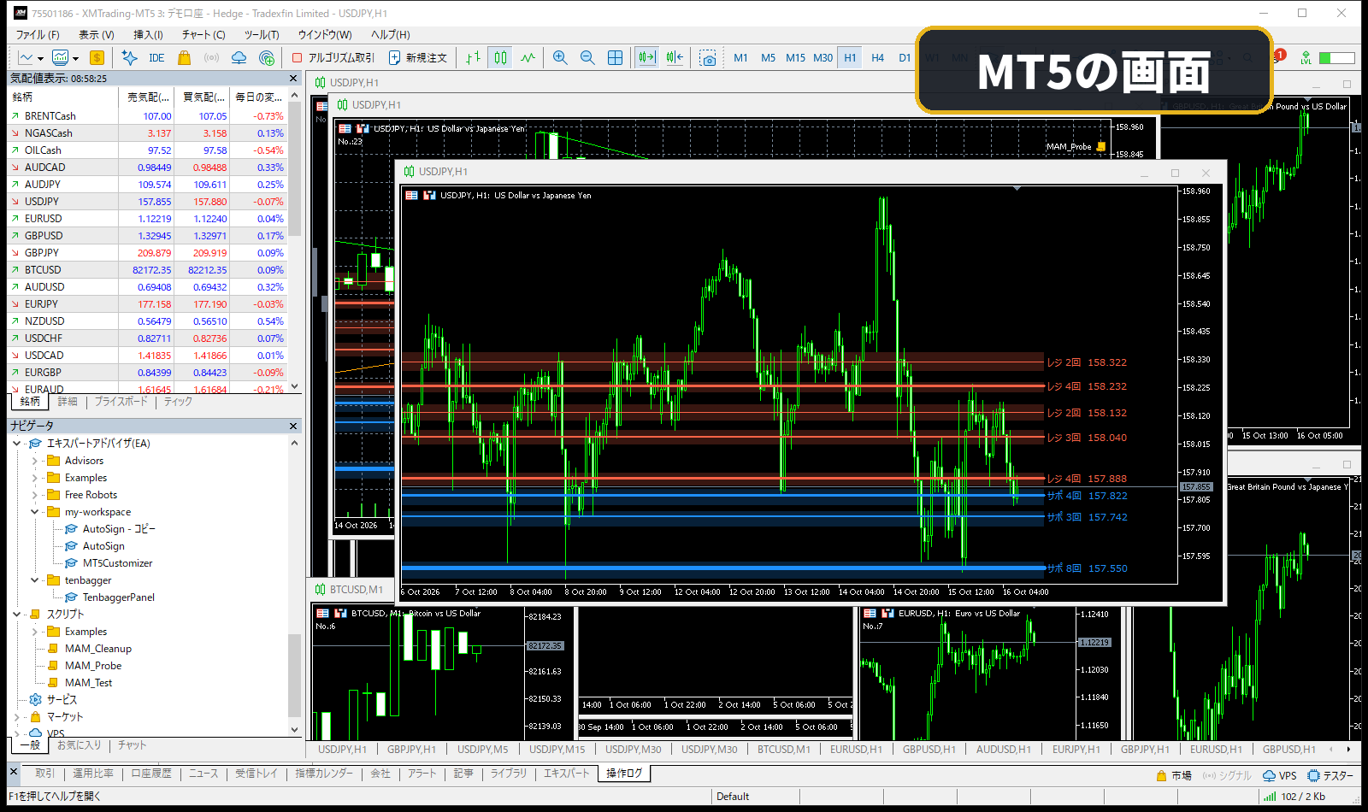Zoom in on the chart
Image resolution: width=1368 pixels, height=812 pixels.
click(560, 58)
